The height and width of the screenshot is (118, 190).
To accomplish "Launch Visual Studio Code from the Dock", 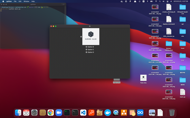I will pyautogui.click(x=83, y=113).
